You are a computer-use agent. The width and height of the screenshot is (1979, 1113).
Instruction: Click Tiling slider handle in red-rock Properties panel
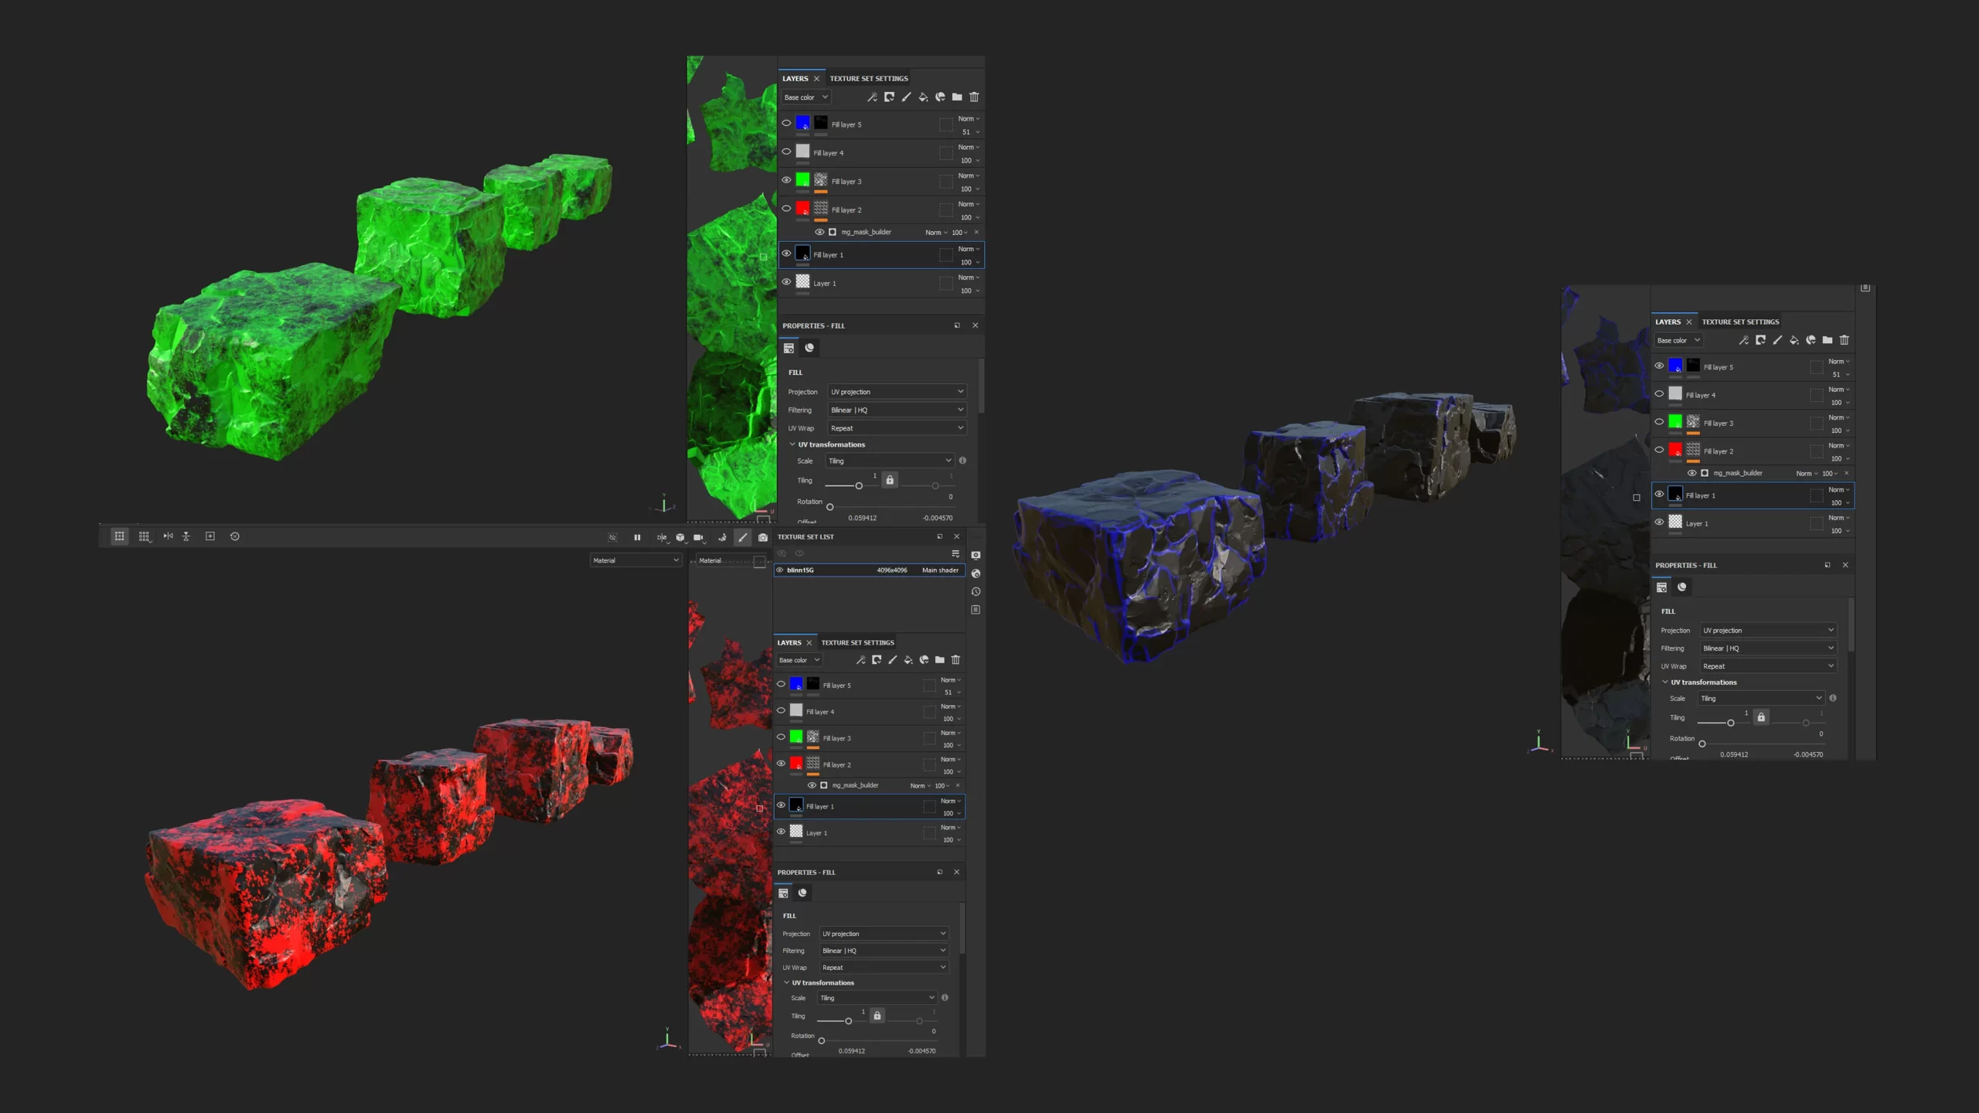pyautogui.click(x=849, y=1021)
